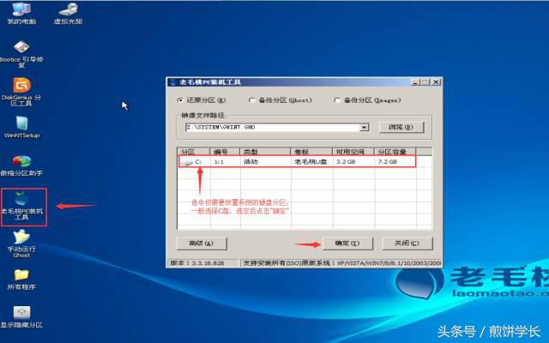
Task: Click the 分区容量 column header
Action: [395, 152]
